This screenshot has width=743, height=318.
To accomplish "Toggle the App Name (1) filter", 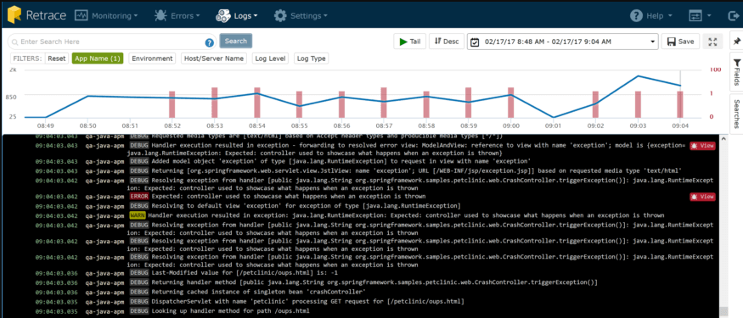I will pos(98,59).
